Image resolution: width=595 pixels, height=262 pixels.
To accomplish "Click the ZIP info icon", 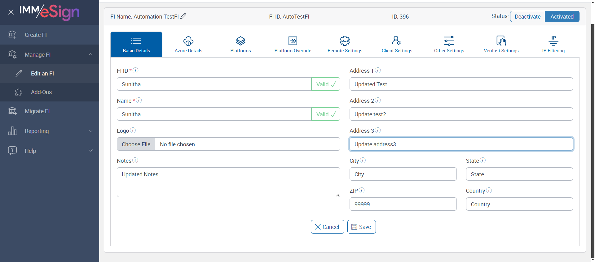I will [361, 190].
